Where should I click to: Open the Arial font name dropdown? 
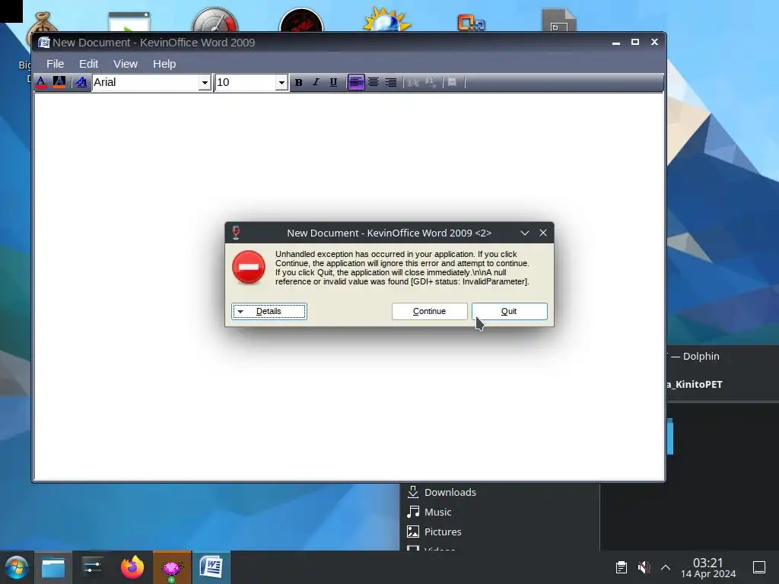[x=205, y=82]
